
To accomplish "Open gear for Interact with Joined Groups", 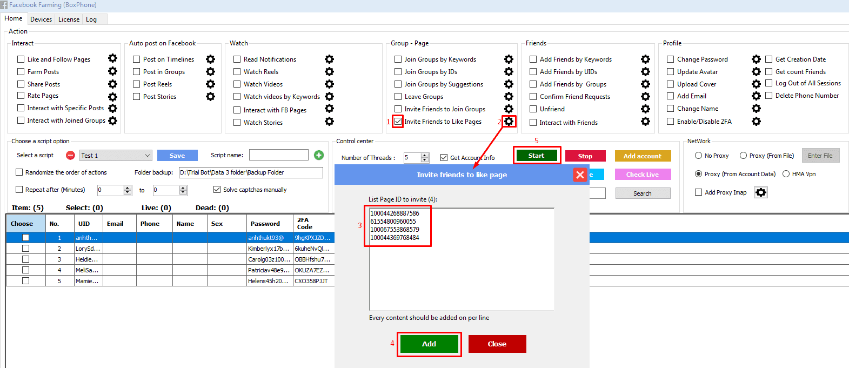I will (x=112, y=121).
